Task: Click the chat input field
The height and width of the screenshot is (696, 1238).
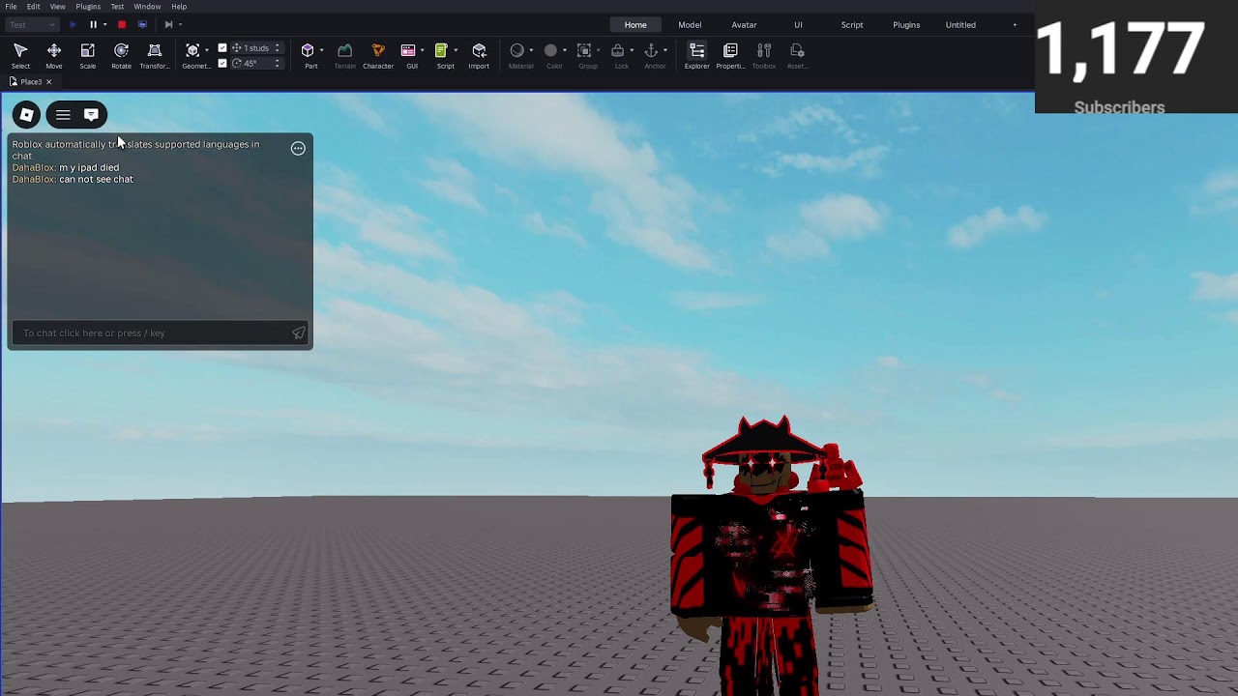Action: pos(160,333)
